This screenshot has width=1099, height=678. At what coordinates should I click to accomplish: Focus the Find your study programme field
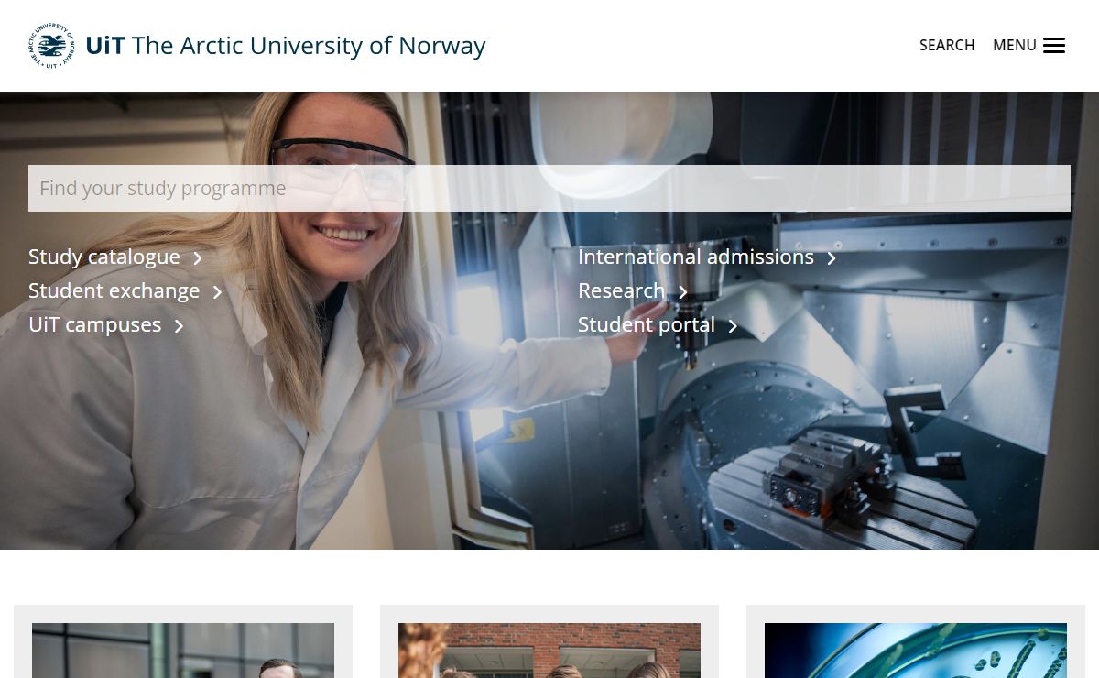[549, 188]
